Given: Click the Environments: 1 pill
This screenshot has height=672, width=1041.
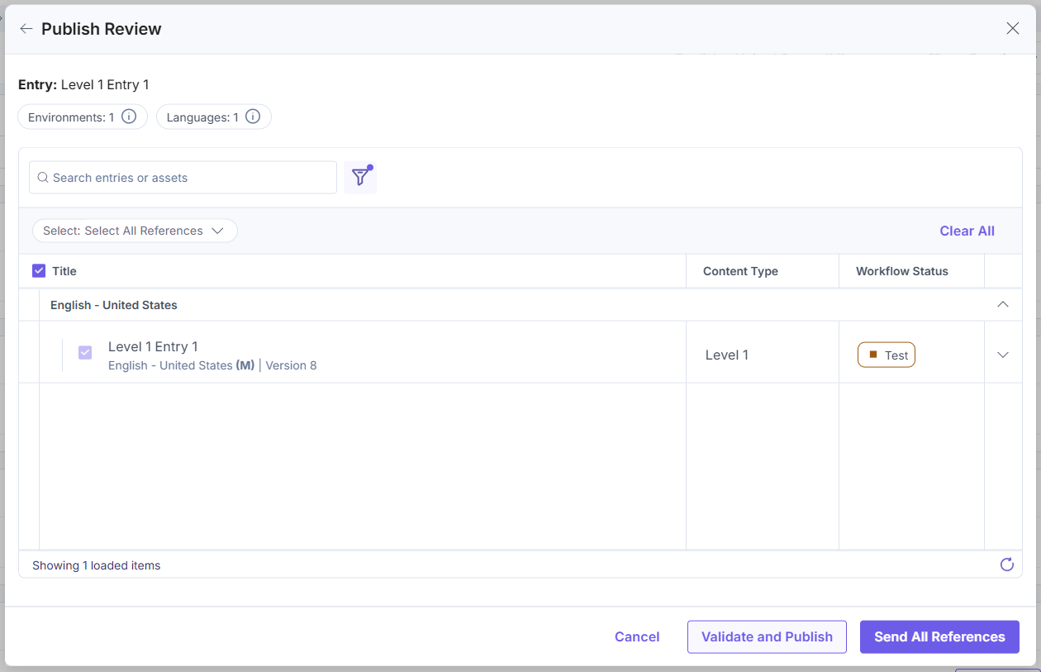Looking at the screenshot, I should 82,117.
